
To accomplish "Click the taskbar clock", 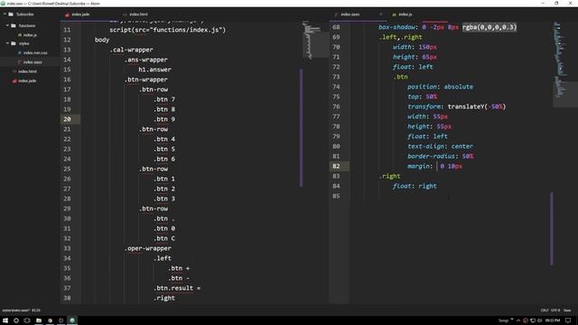I will tap(553, 320).
